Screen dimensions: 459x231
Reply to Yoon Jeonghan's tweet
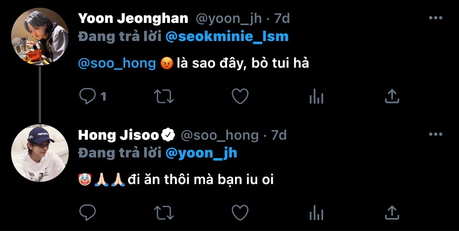tap(88, 96)
